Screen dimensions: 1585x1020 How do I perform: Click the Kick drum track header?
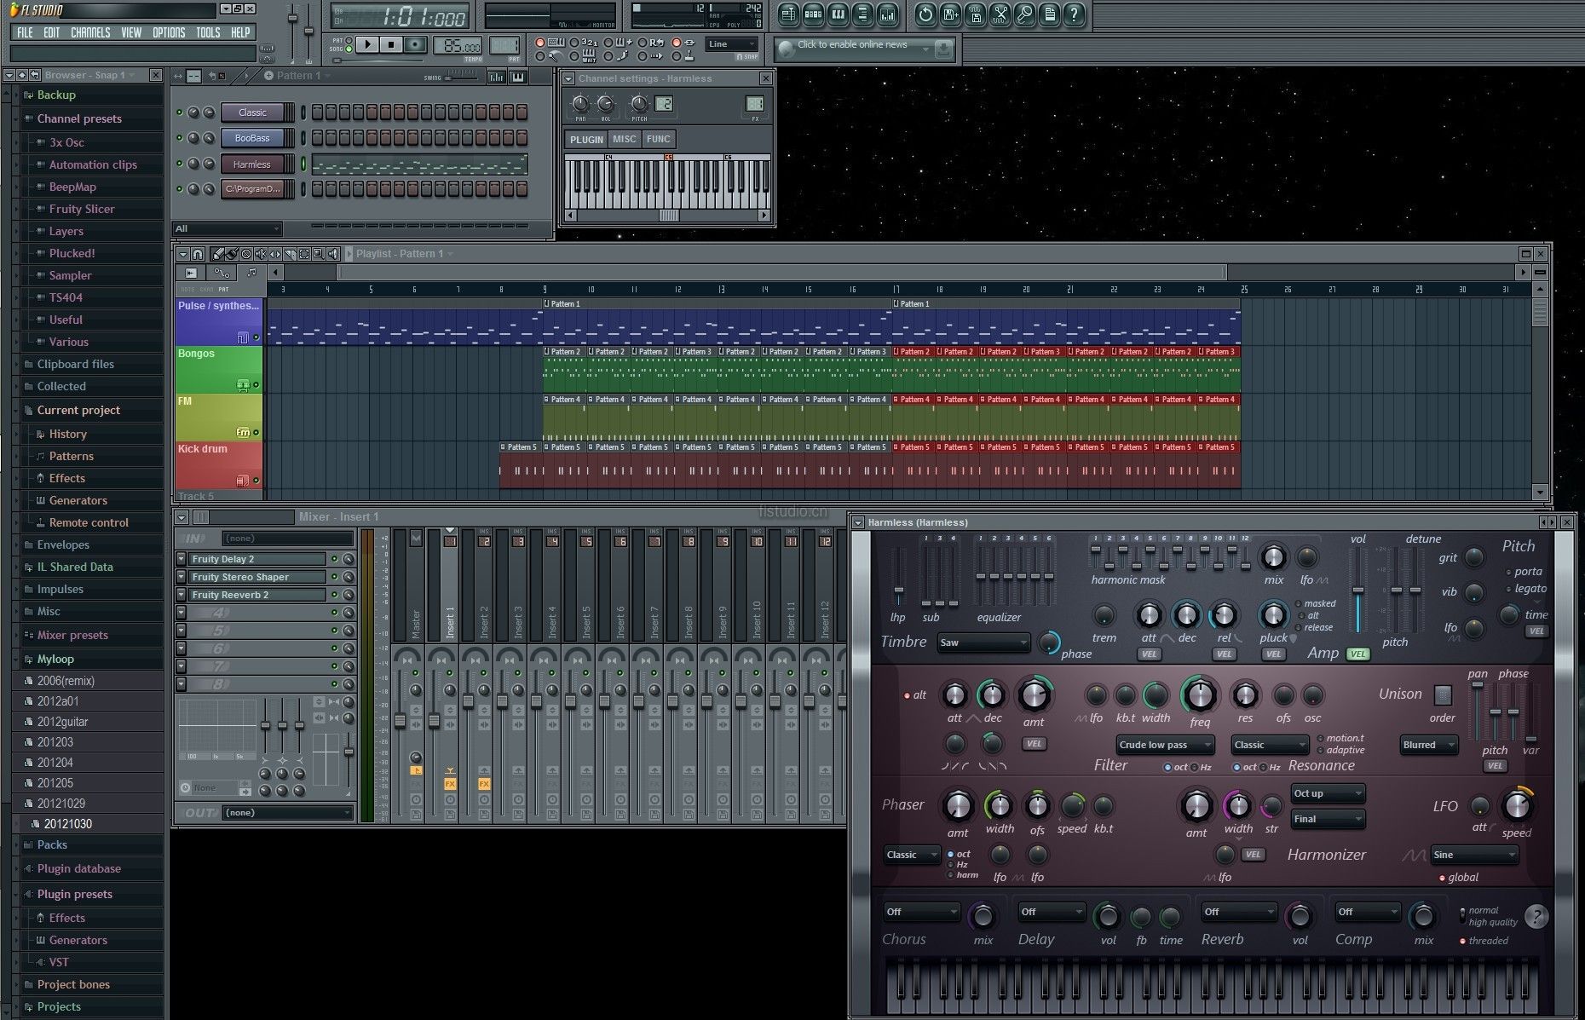pos(219,465)
